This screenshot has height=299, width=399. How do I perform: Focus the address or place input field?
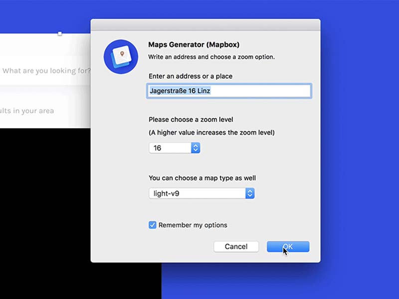(x=229, y=91)
